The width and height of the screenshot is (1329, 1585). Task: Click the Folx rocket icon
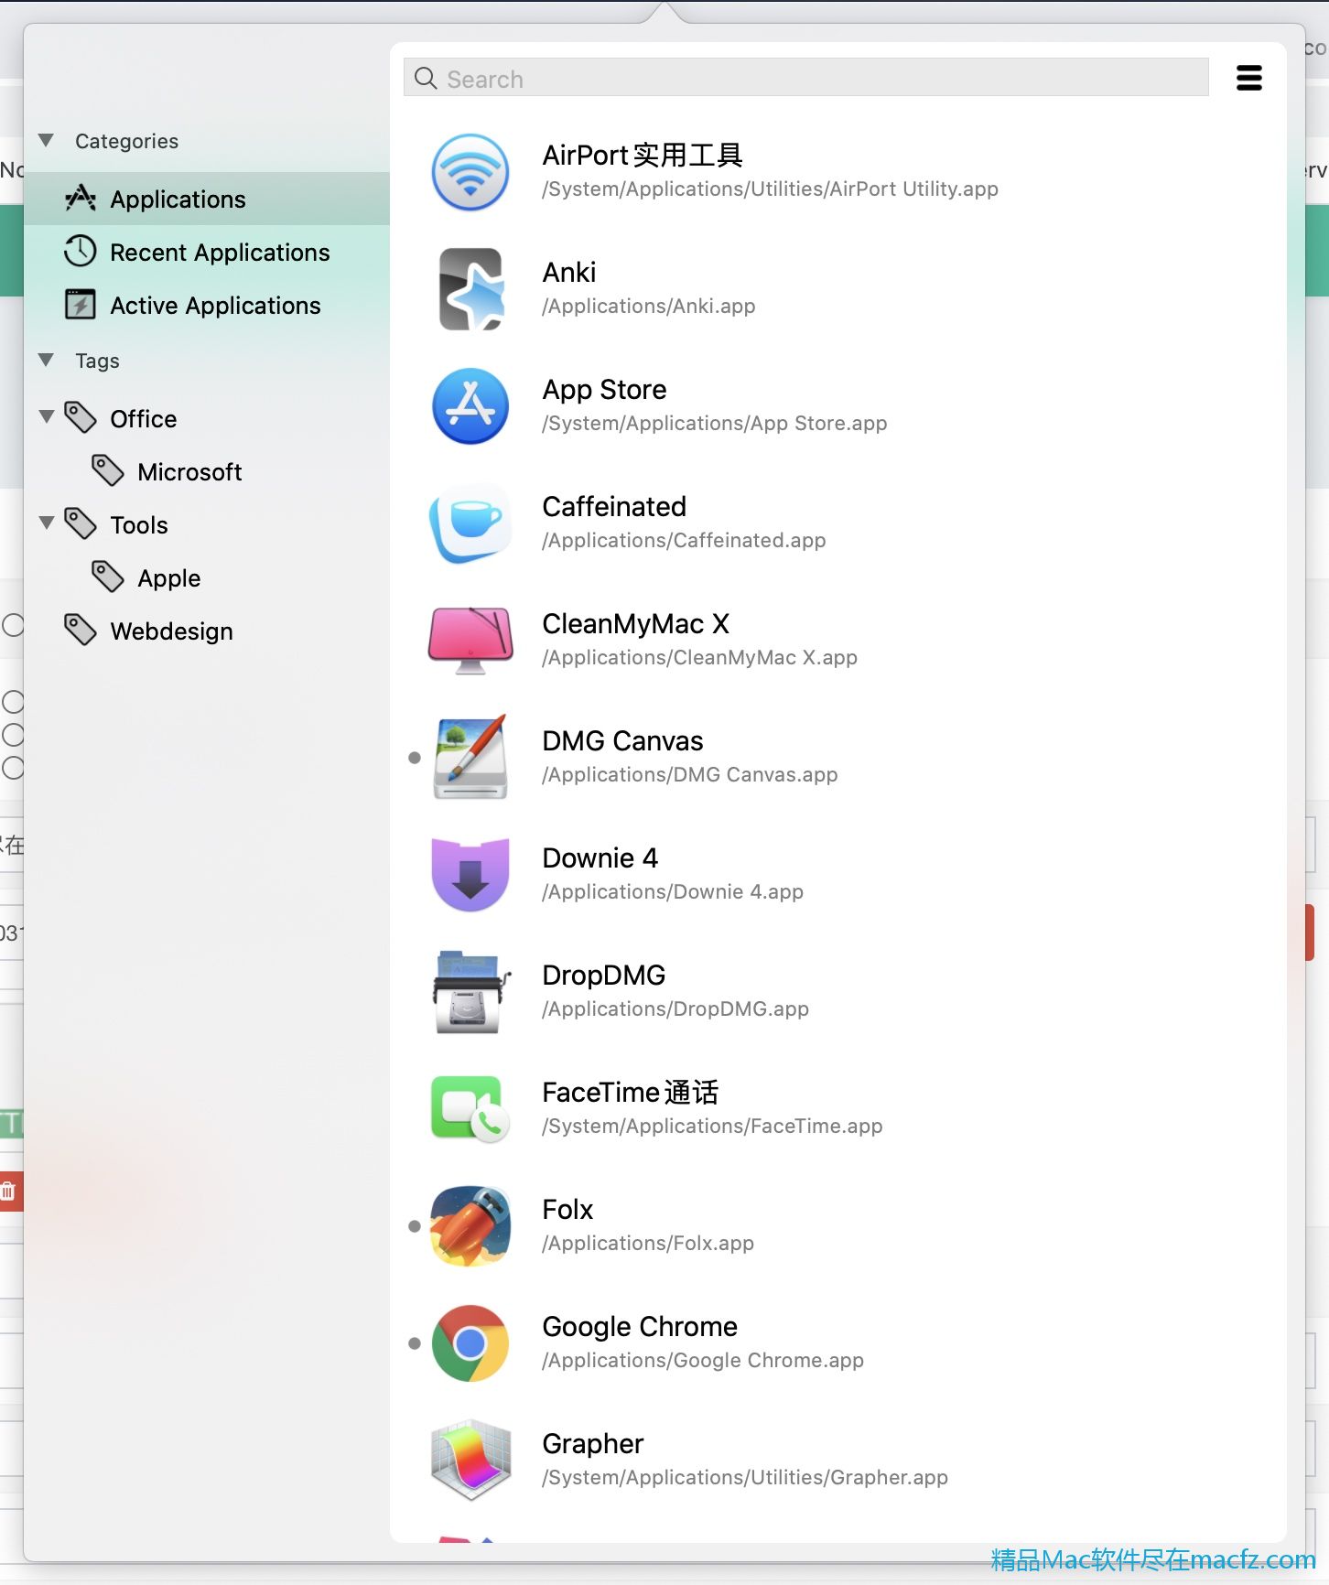[470, 1226]
